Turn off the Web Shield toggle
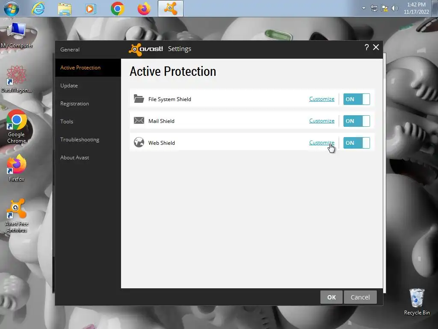Image resolution: width=438 pixels, height=329 pixels. click(x=356, y=143)
